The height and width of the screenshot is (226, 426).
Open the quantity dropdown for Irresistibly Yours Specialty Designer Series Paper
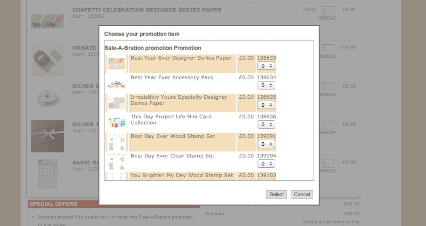coord(266,105)
